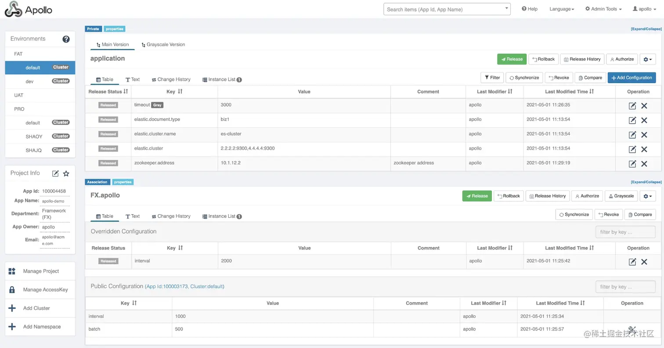Image resolution: width=664 pixels, height=348 pixels.
Task: Edit the timeout row configuration
Action: click(632, 106)
